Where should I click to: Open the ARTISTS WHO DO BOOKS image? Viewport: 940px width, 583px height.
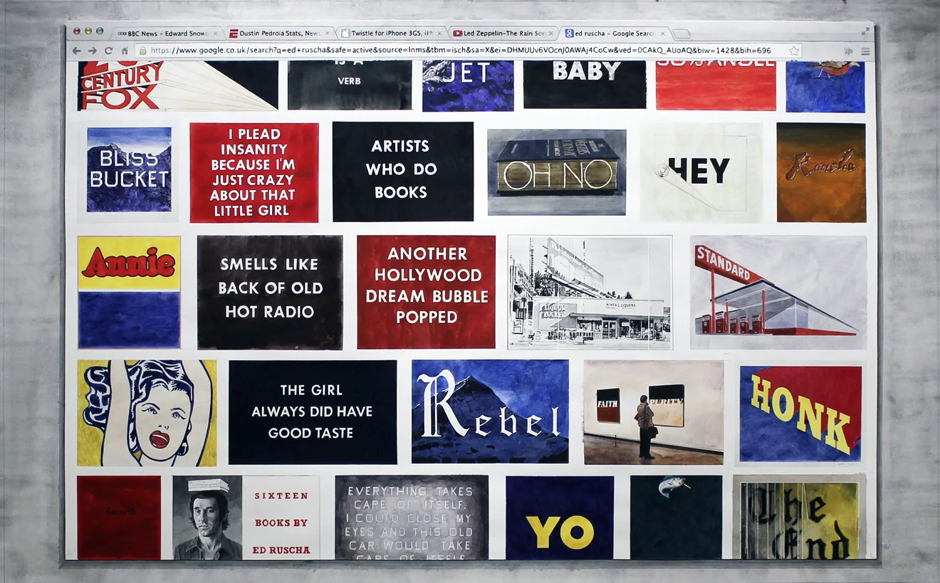pyautogui.click(x=402, y=171)
